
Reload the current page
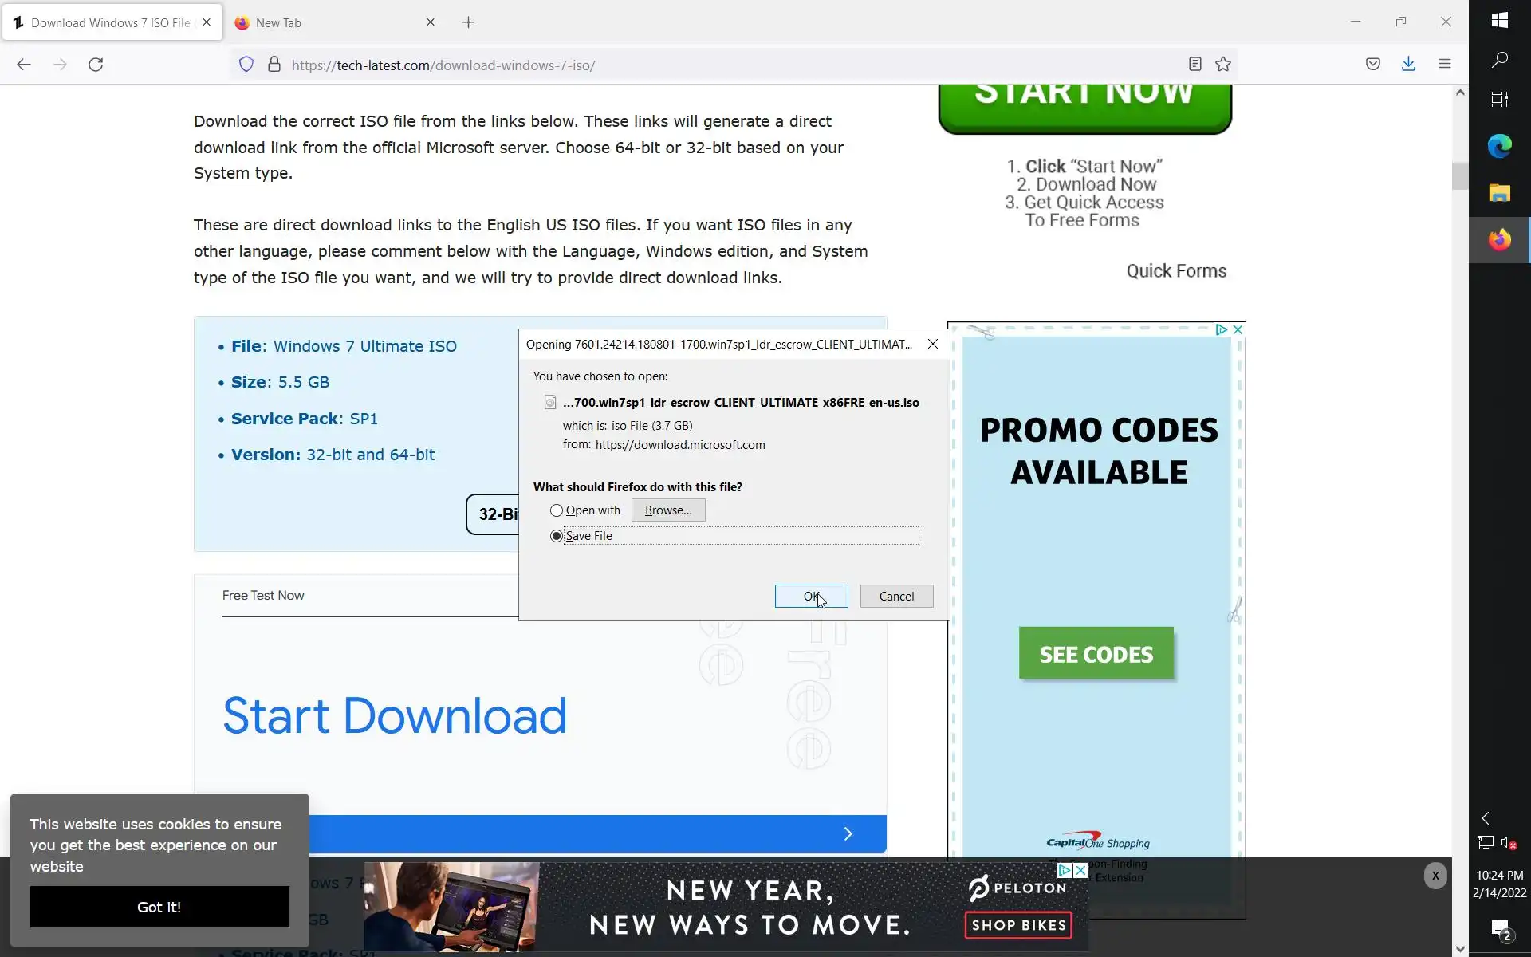[x=96, y=65]
